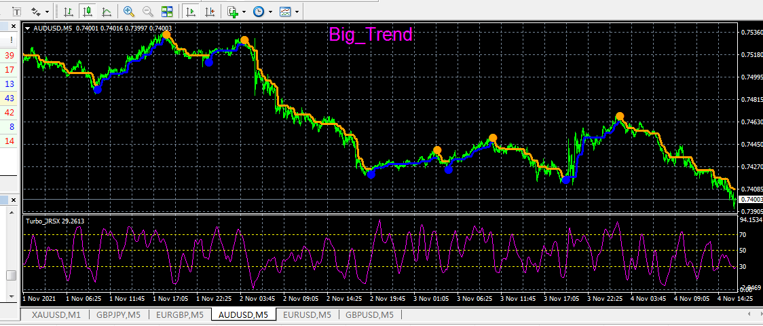Switch to the GBPUSD,M5 chart tab
This screenshot has height=326, width=763.
[x=370, y=315]
